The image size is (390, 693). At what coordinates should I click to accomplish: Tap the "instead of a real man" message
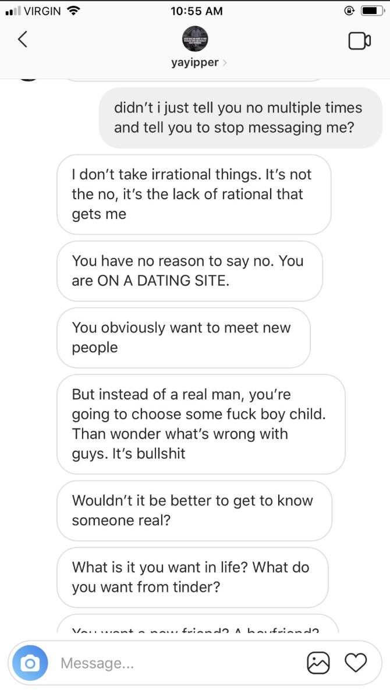click(x=200, y=424)
